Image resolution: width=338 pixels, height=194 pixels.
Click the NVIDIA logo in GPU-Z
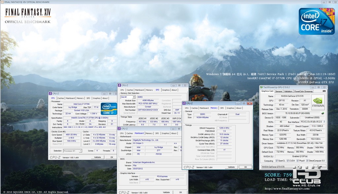tap(318, 102)
